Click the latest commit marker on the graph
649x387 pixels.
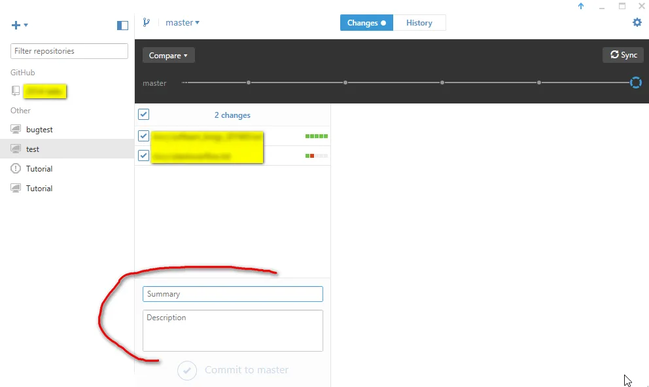point(635,83)
